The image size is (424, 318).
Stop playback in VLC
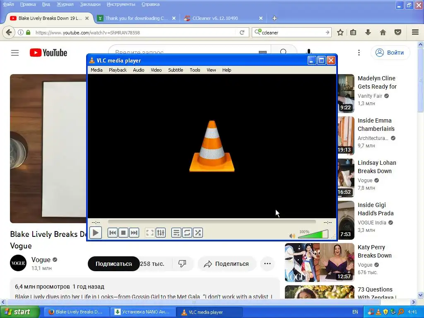tap(123, 233)
